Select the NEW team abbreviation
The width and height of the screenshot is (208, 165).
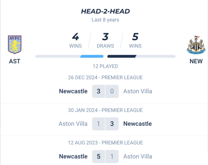(x=196, y=61)
